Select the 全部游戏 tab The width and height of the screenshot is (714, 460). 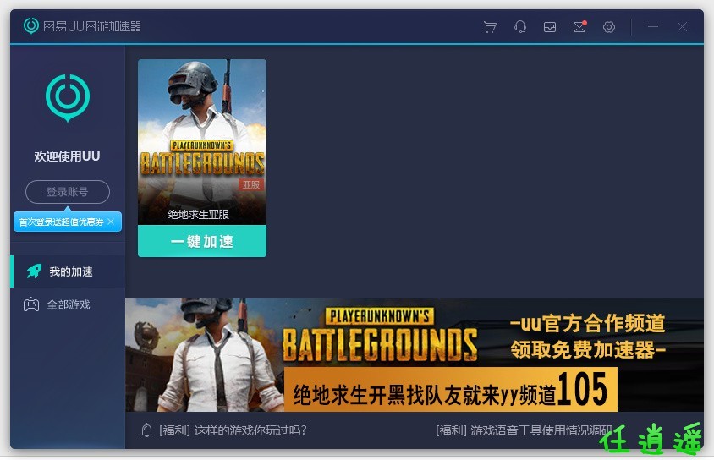68,304
